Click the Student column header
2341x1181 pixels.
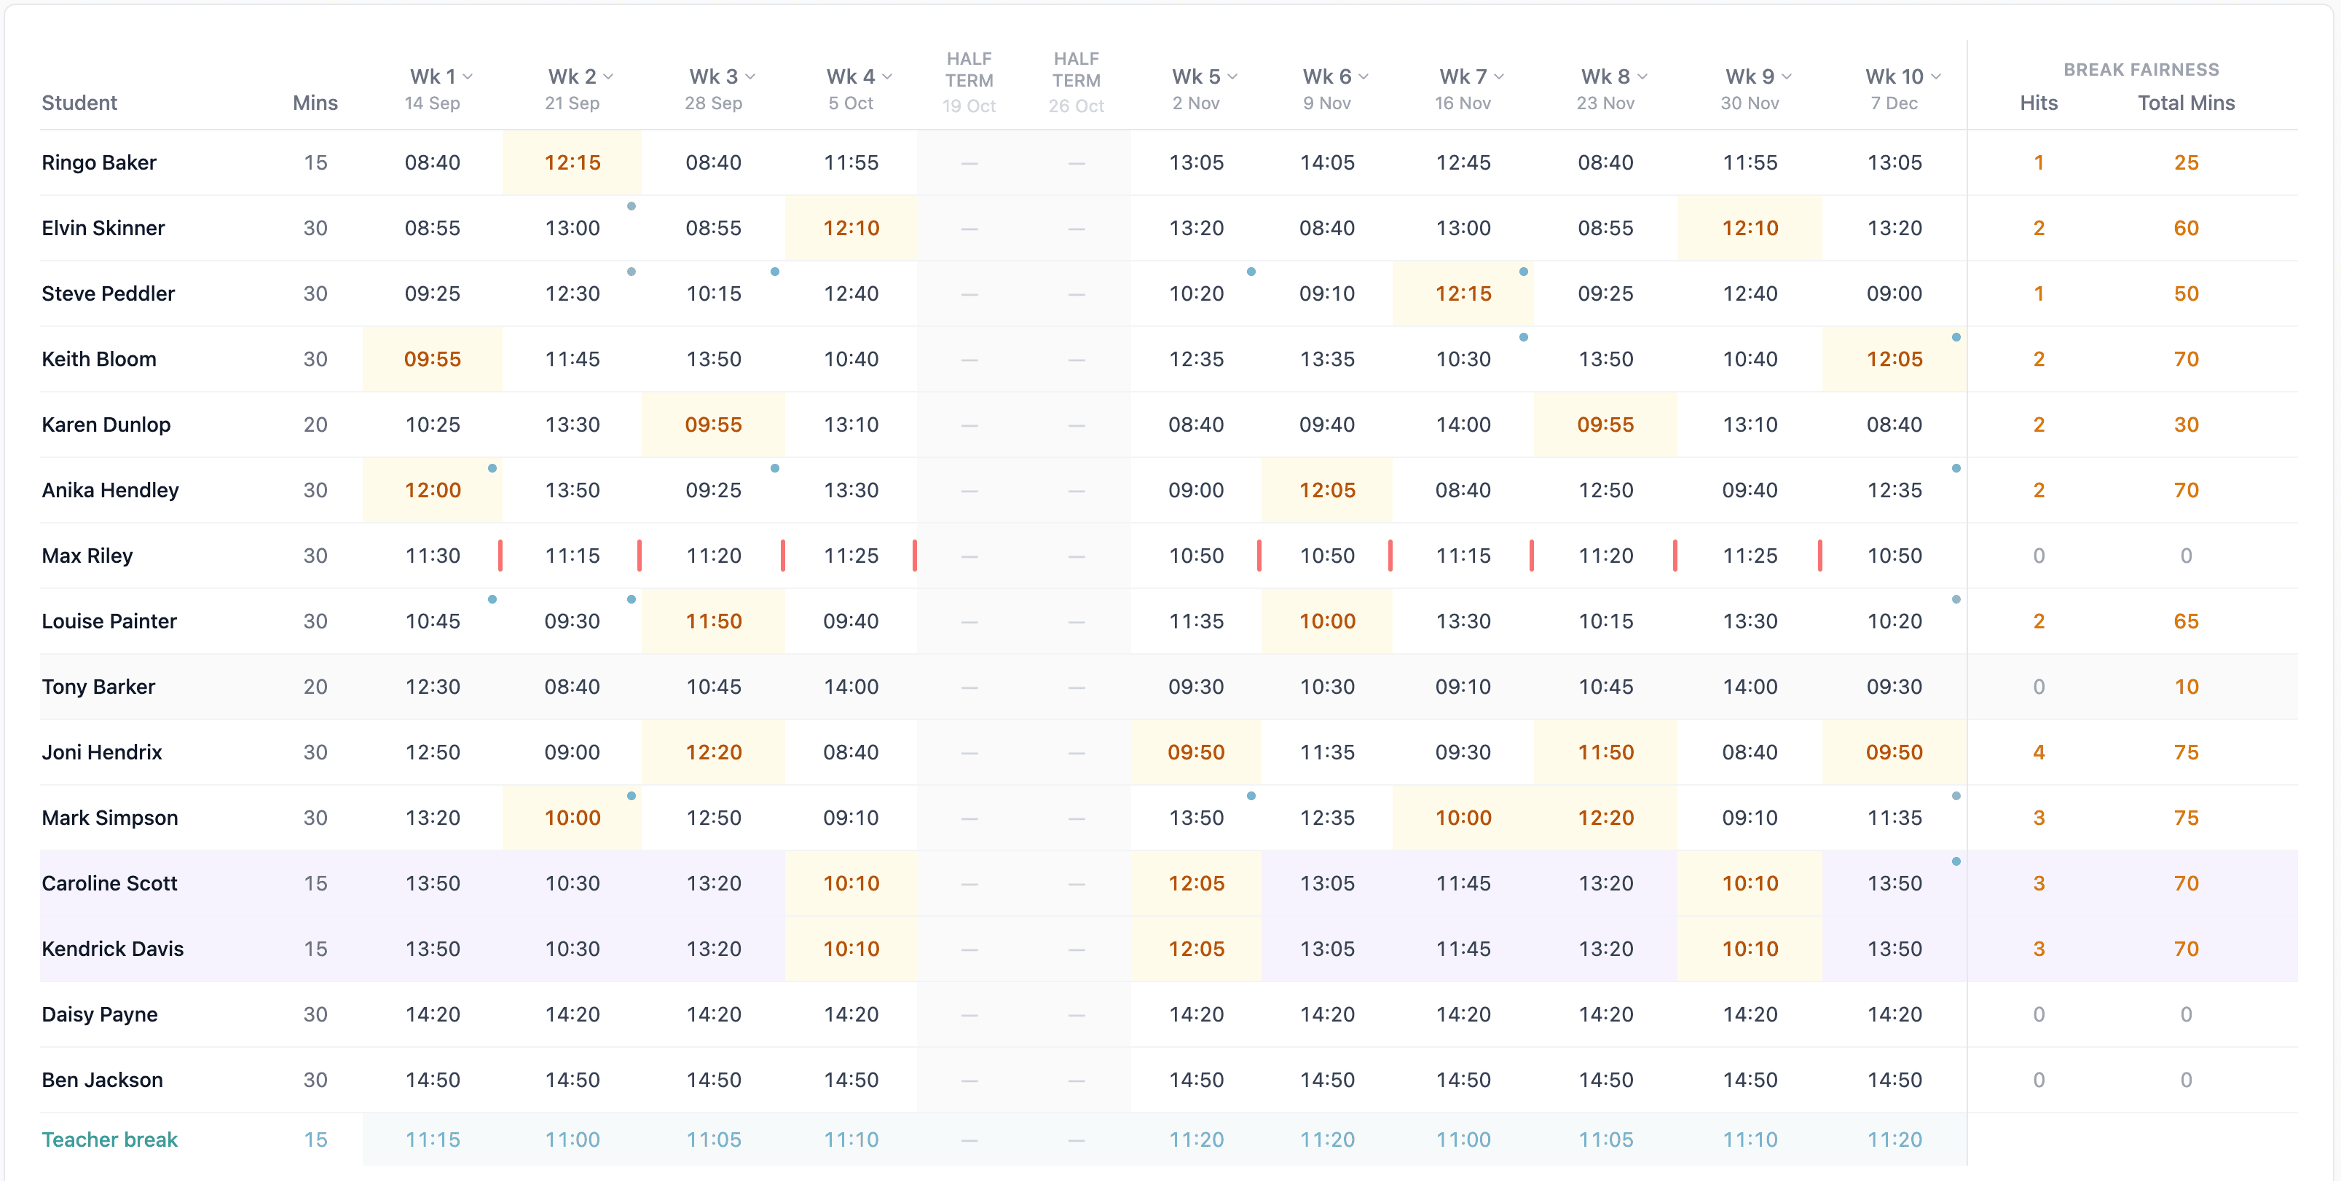click(x=79, y=103)
